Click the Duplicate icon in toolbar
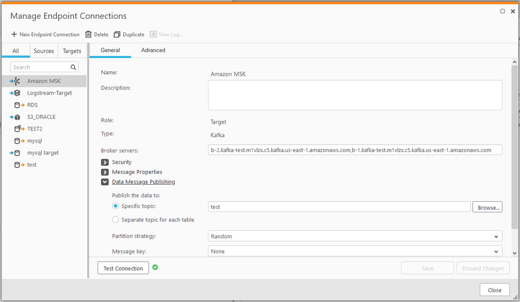This screenshot has width=520, height=302. tap(117, 34)
